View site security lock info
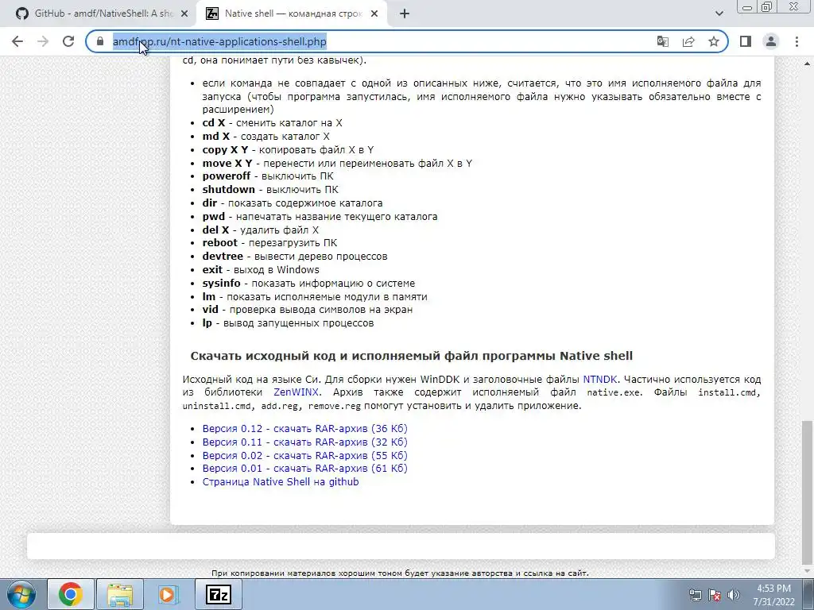 pyautogui.click(x=101, y=41)
